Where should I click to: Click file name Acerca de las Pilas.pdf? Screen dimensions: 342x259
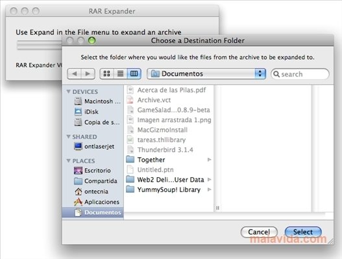(171, 90)
